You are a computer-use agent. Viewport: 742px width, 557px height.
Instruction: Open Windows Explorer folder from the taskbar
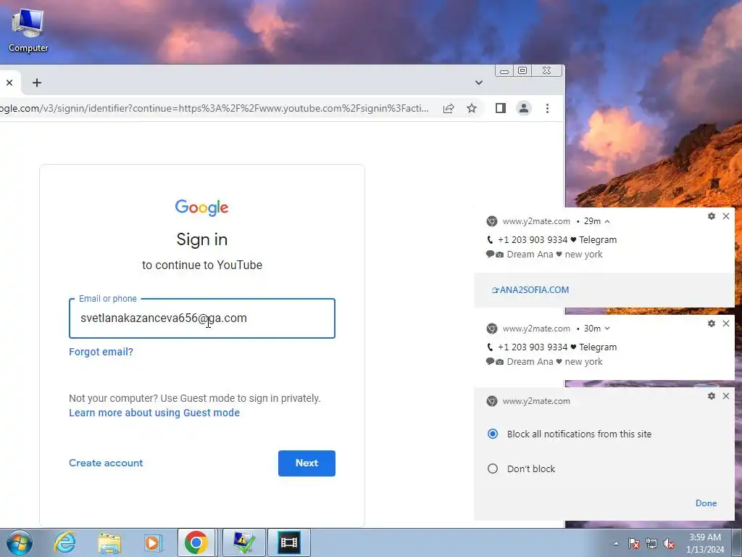(109, 542)
